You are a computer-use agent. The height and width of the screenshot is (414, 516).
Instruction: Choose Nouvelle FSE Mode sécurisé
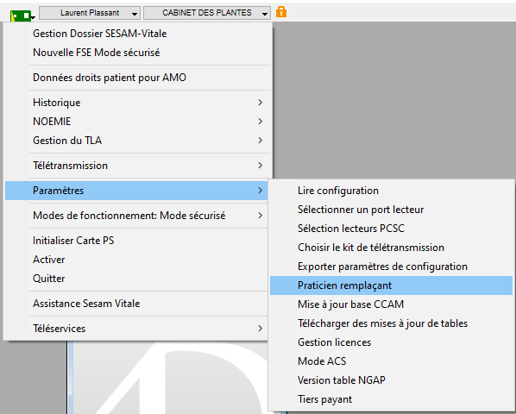pyautogui.click(x=138, y=53)
